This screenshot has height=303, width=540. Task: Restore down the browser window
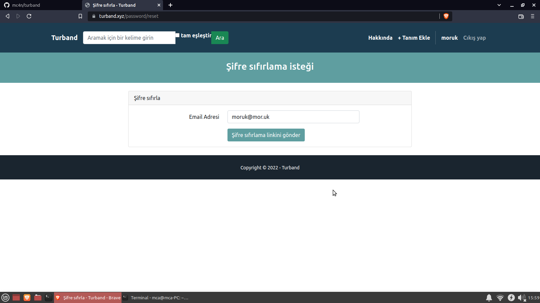pyautogui.click(x=523, y=5)
